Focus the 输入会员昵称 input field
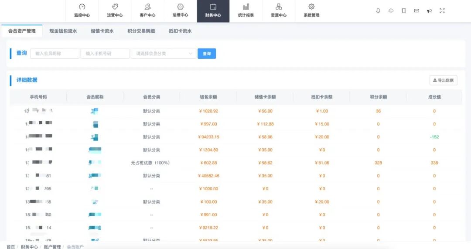Image resolution: width=471 pixels, height=249 pixels. click(x=55, y=54)
